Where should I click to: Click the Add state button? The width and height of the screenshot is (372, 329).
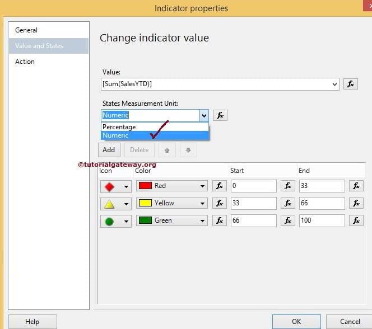(109, 150)
